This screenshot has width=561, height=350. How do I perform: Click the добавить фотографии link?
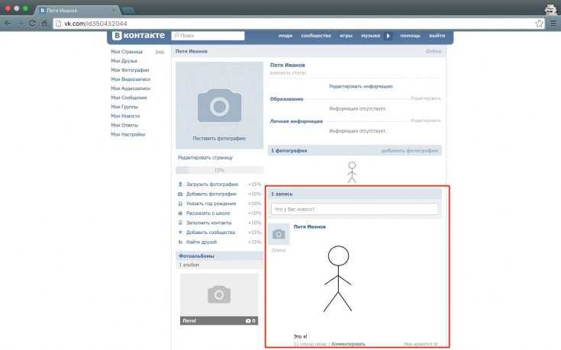(x=410, y=151)
